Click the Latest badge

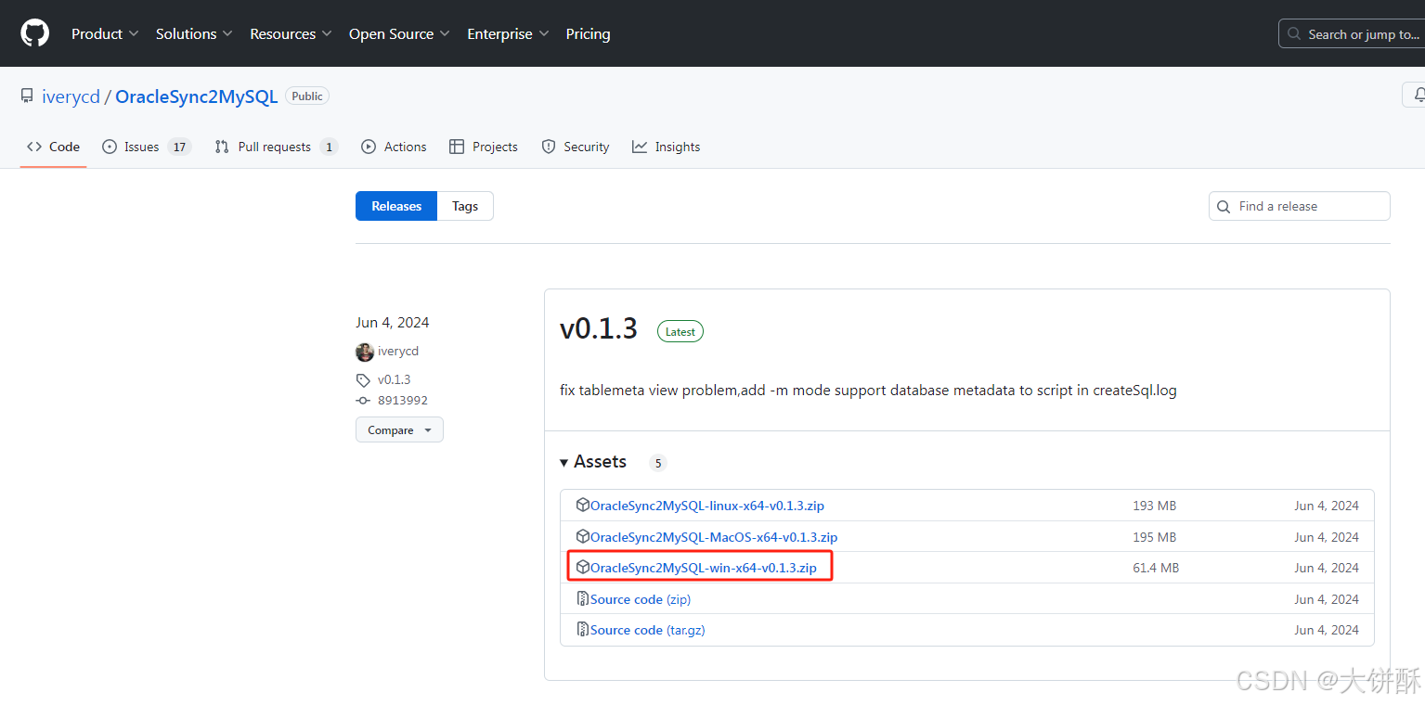[680, 331]
